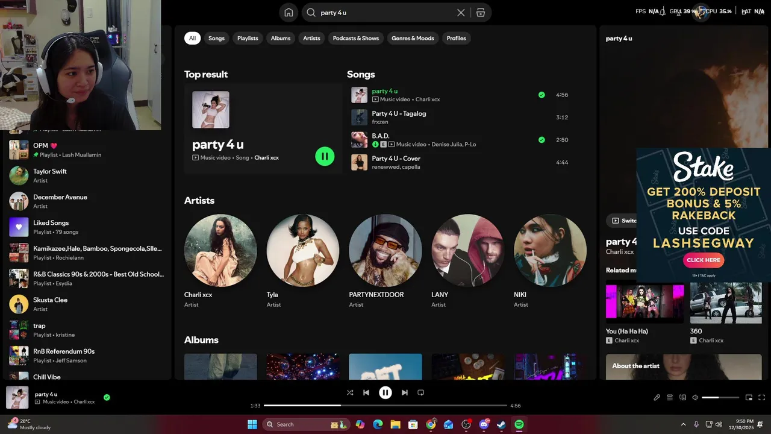Open Charli xcx artist card
Screen dimensions: 771x434
[x=220, y=262]
